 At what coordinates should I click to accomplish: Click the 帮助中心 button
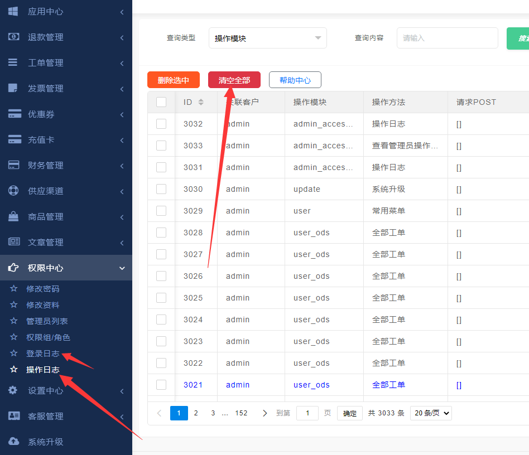click(295, 80)
